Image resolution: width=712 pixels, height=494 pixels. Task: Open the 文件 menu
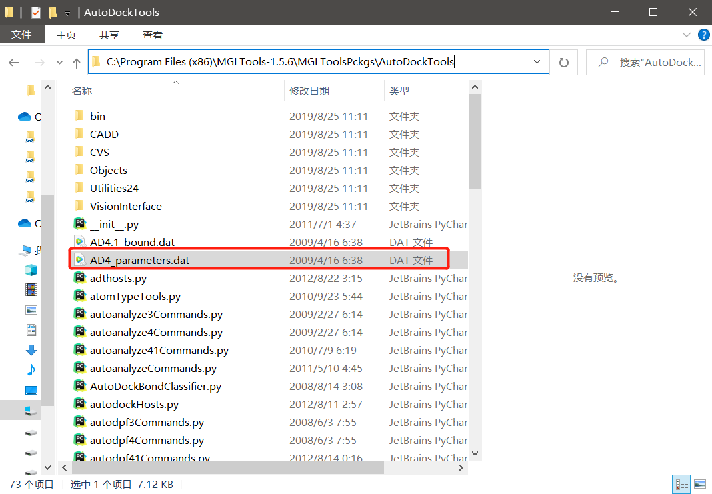coord(22,35)
